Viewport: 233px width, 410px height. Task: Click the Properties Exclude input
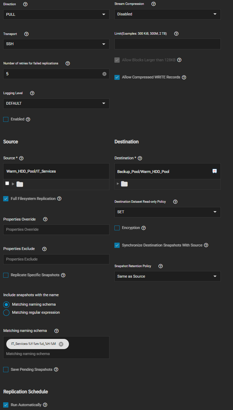point(56,259)
